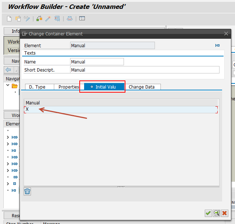Close the Change Container Element dialog

226,34
